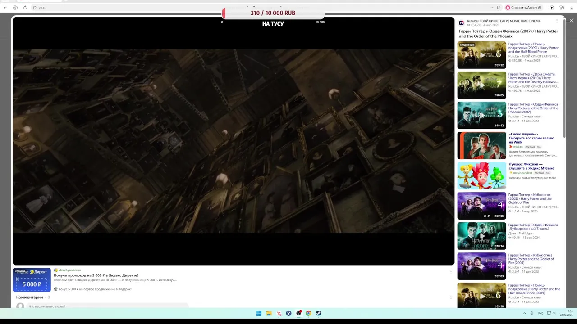Open 'Гарри Поттер и Кубок огня (2005)' with duration 2:37:06
This screenshot has width=577, height=324.
click(482, 206)
